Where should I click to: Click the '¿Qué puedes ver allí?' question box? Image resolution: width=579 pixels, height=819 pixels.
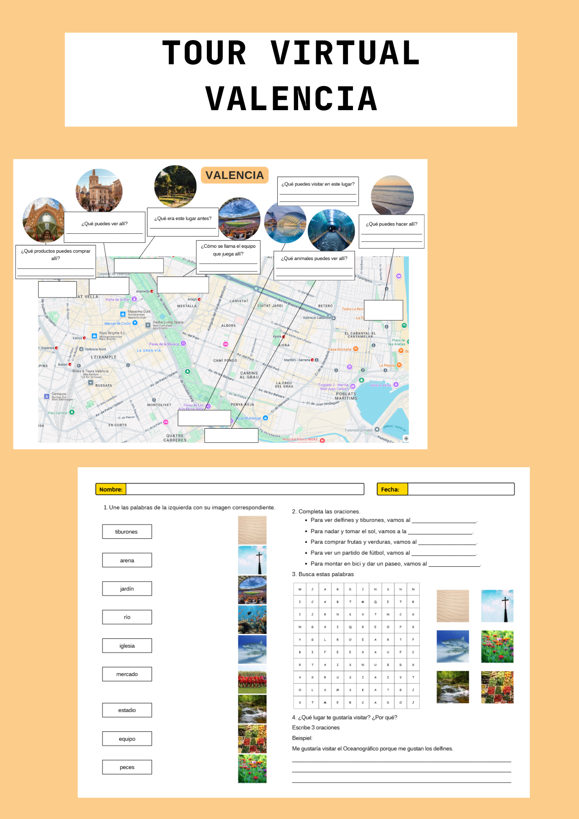click(105, 227)
